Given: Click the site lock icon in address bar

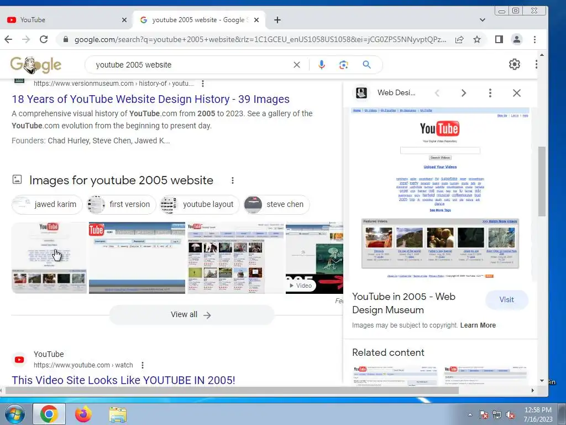Looking at the screenshot, I should click(x=65, y=39).
